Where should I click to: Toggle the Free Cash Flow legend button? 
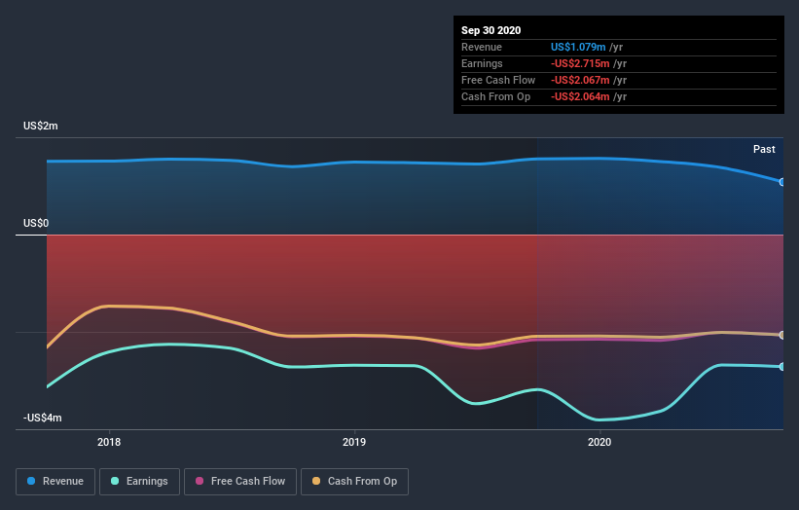point(240,482)
